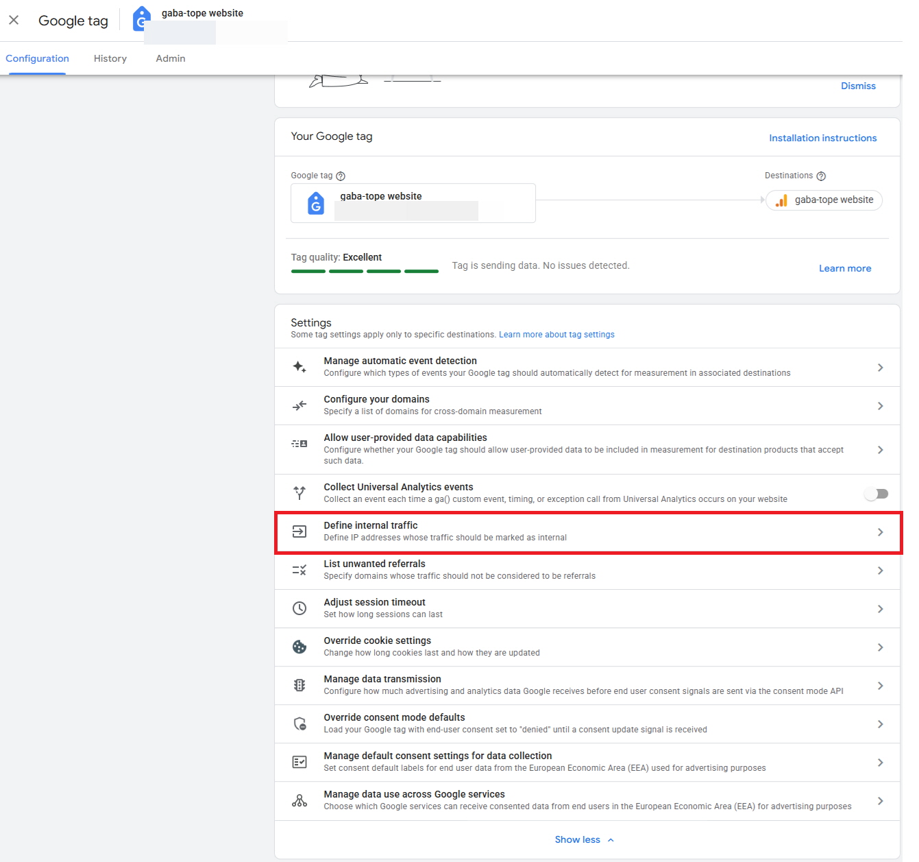Viewport: 919px width, 862px height.
Task: Open Learn more about tag quality
Action: point(845,268)
